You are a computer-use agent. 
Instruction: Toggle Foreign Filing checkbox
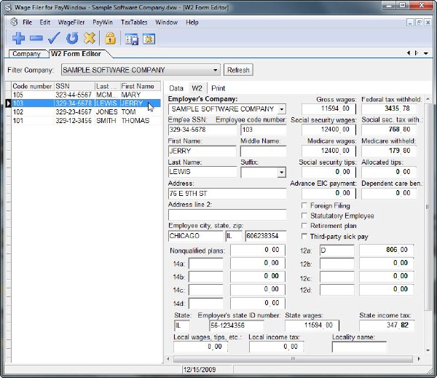[304, 205]
